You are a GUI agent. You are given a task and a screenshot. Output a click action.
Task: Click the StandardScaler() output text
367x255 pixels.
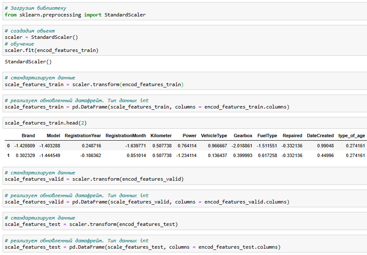(x=28, y=62)
